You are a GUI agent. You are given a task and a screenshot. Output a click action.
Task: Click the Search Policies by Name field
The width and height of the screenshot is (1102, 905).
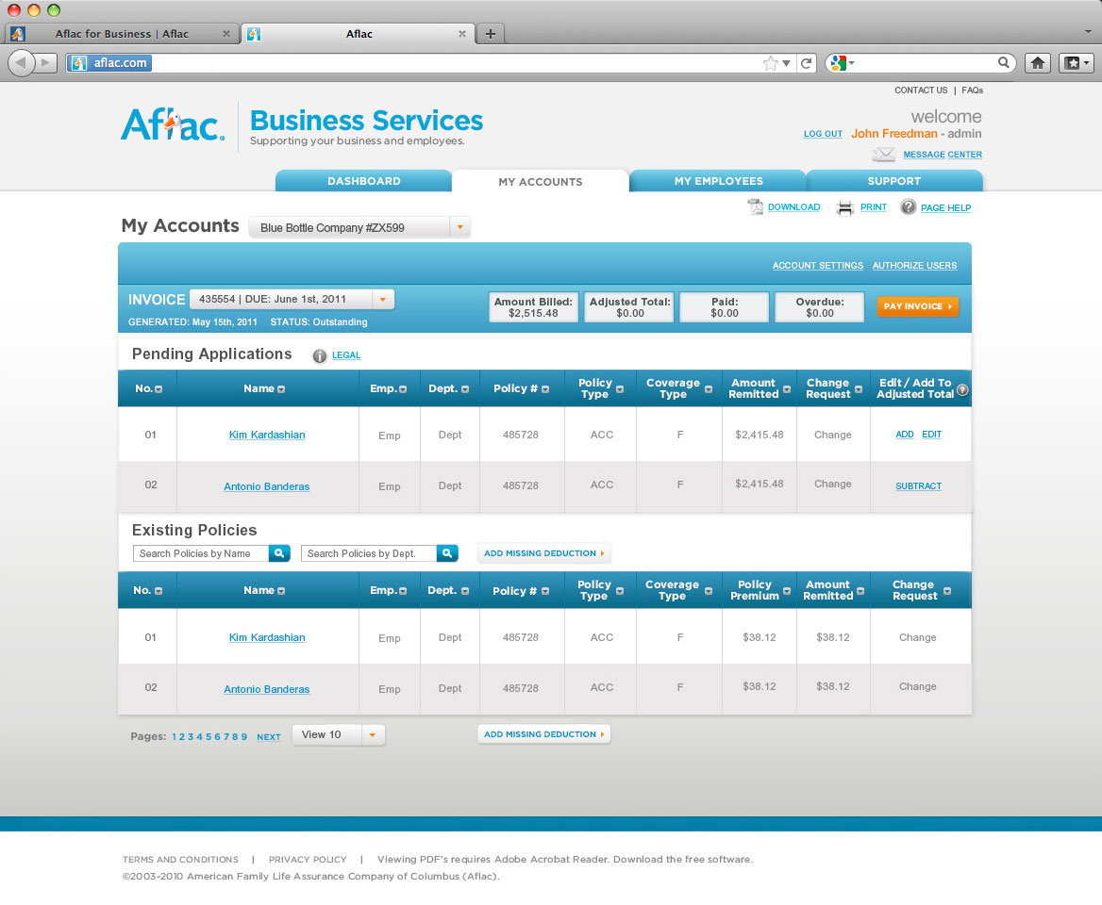coord(201,553)
